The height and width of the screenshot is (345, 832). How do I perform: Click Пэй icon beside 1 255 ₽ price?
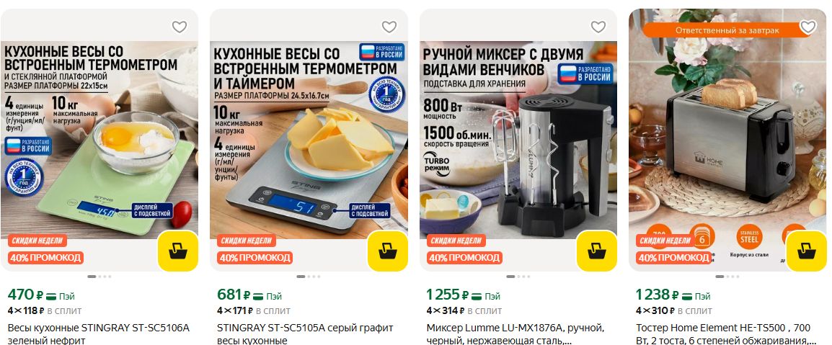coord(477,296)
